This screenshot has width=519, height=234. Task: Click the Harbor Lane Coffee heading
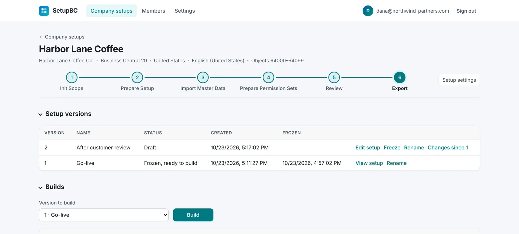click(x=81, y=49)
